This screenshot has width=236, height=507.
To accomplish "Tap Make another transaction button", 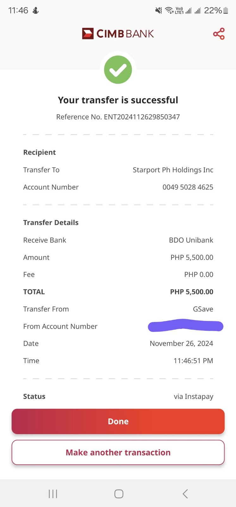I will click(118, 452).
